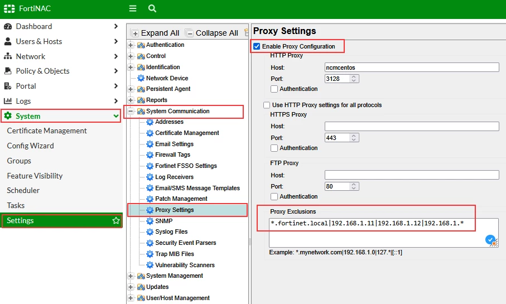
Task: Click the Dashboard gauge icon
Action: click(x=8, y=26)
